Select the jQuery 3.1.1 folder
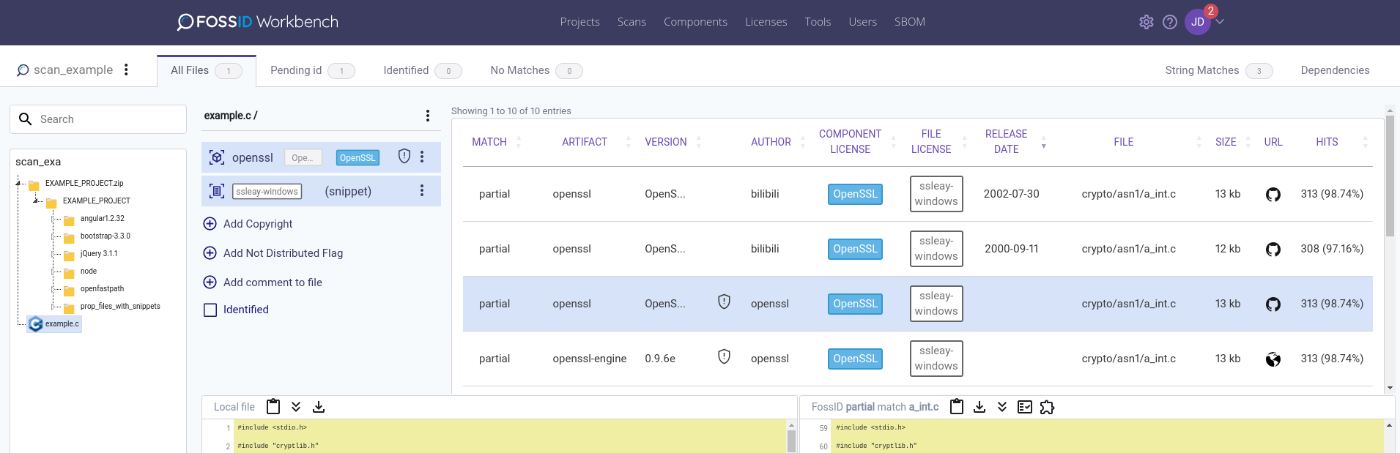 [99, 253]
